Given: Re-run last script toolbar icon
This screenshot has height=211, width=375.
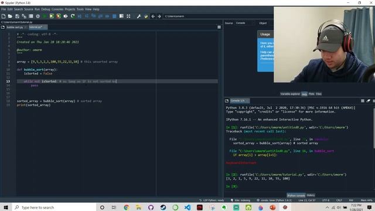Looking at the screenshot, I should pos(73,16).
